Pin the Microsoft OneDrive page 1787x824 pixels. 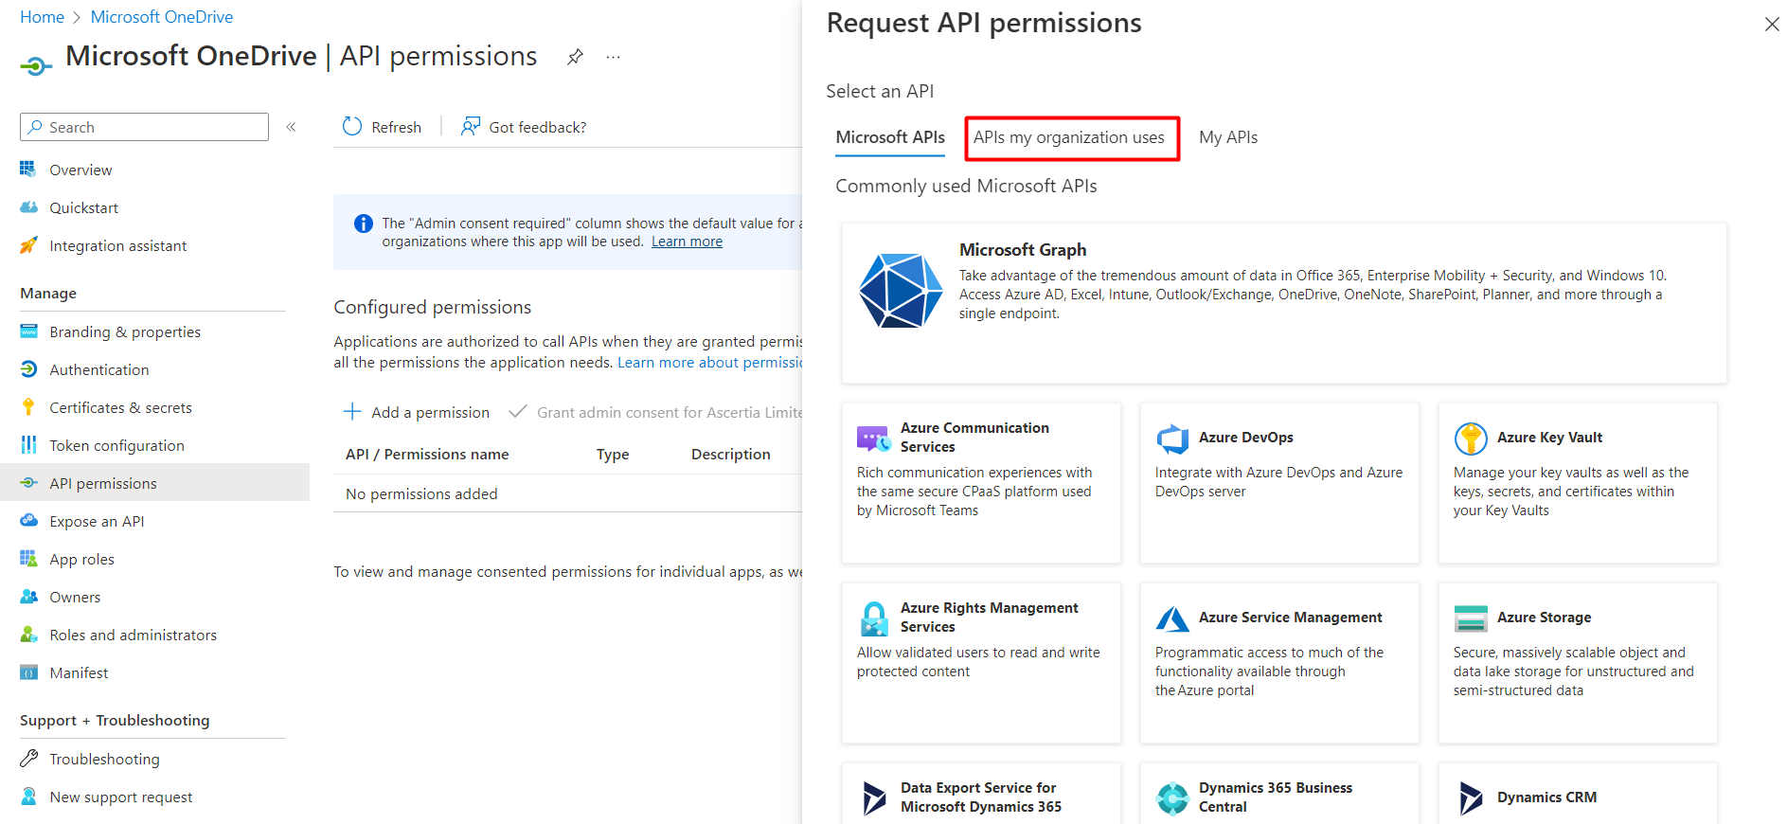point(575,57)
